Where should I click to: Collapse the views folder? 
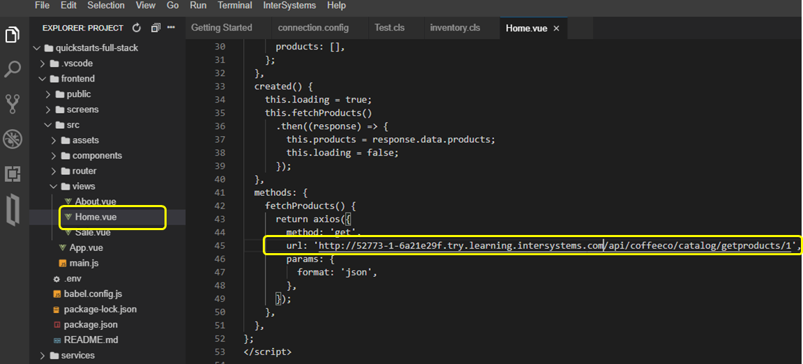pyautogui.click(x=53, y=187)
